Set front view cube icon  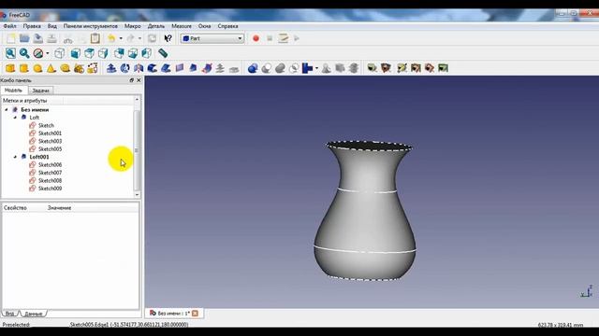[75, 53]
